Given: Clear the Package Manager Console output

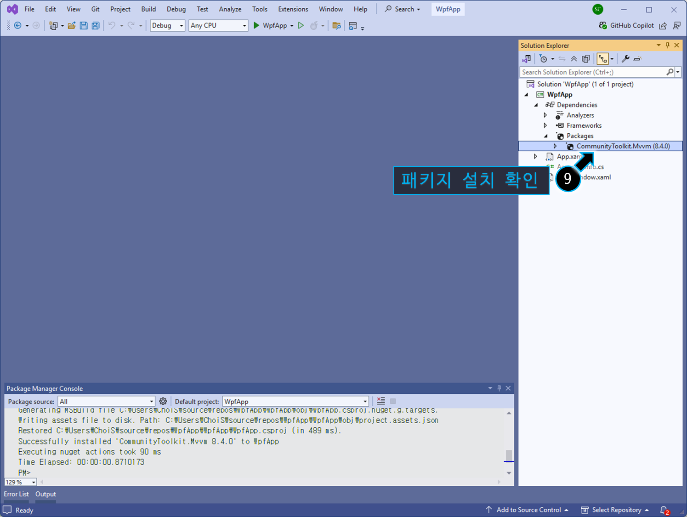Looking at the screenshot, I should (x=381, y=401).
